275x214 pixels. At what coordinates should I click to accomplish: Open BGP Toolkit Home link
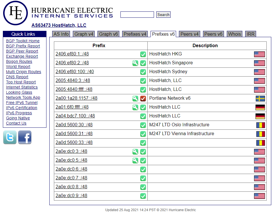(23, 41)
